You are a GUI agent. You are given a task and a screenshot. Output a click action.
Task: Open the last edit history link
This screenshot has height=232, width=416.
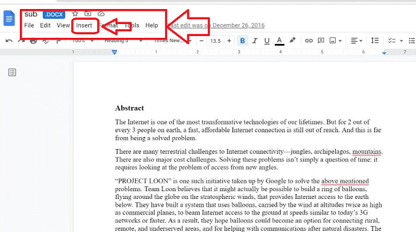tap(216, 25)
